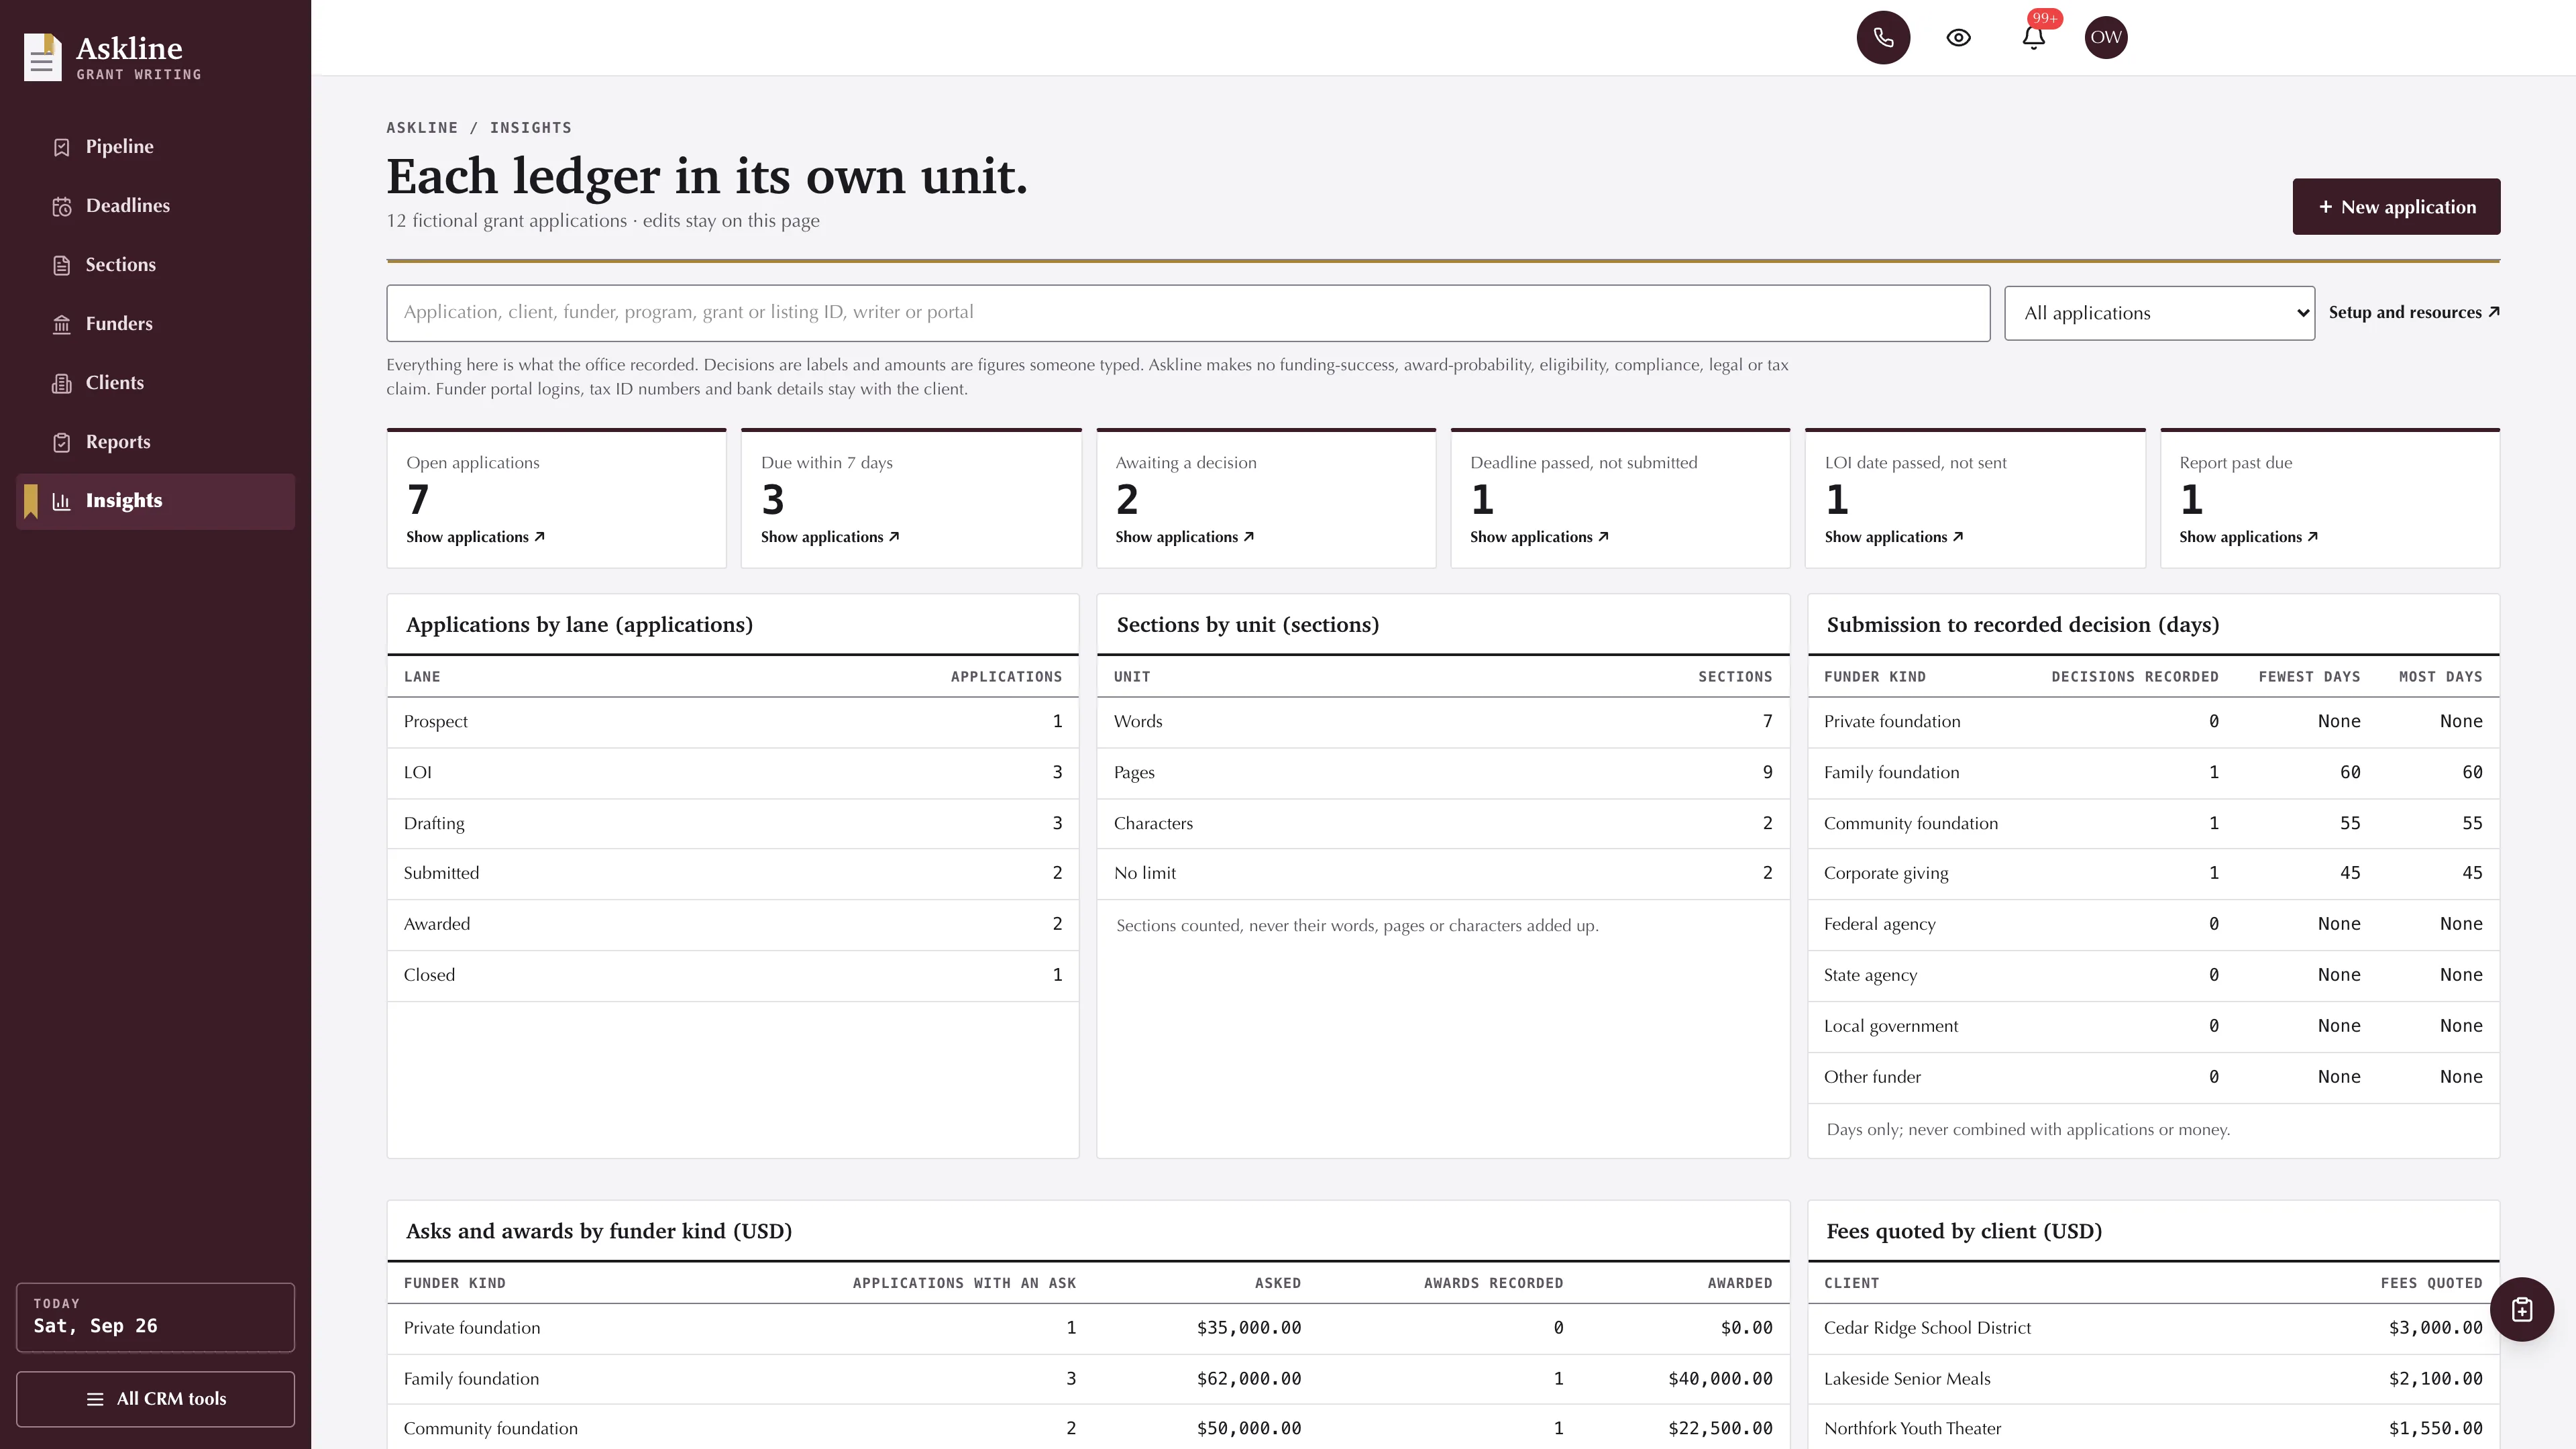Click the Corporate giving decision row

point(2153,873)
